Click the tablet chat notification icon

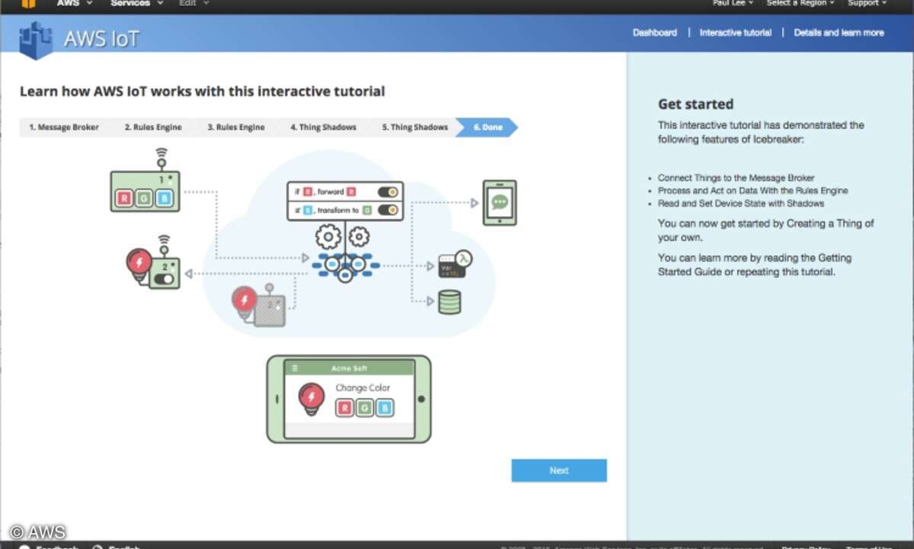click(x=499, y=202)
